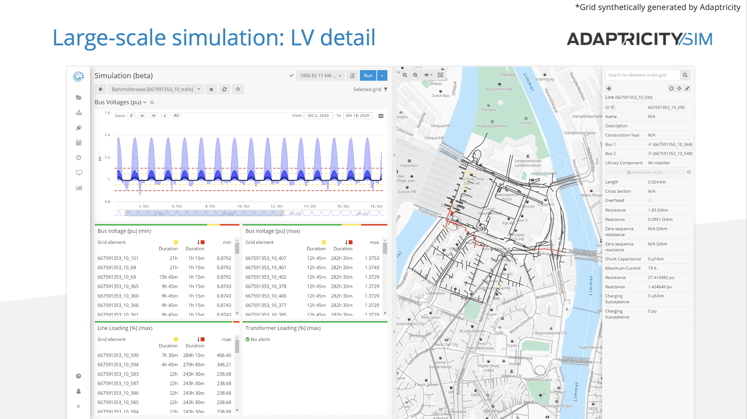Open the chart hamburger menu

[x=381, y=116]
